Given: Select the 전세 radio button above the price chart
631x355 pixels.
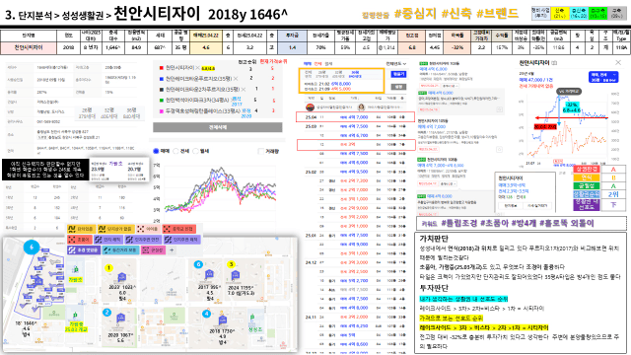Looking at the screenshot, I should 175,151.
